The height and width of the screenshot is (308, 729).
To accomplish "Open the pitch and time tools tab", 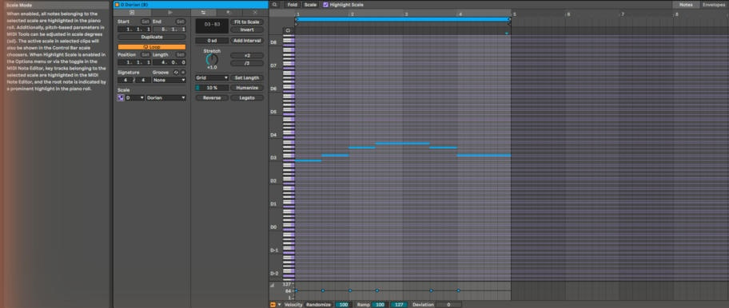I will tap(203, 13).
